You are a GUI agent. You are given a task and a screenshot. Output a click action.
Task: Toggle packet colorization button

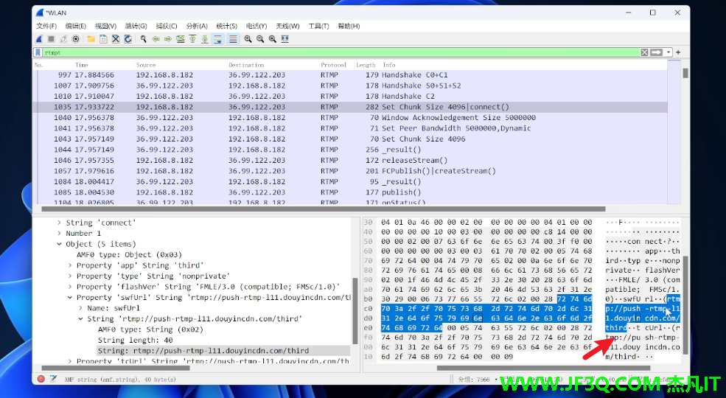[x=232, y=38]
